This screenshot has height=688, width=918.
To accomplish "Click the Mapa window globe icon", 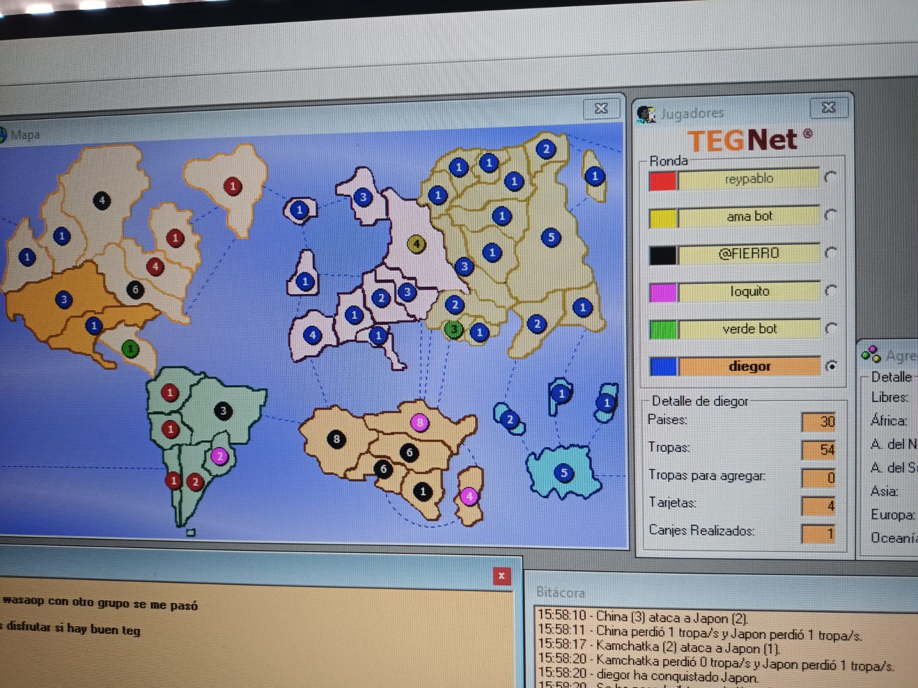I will pyautogui.click(x=2, y=135).
